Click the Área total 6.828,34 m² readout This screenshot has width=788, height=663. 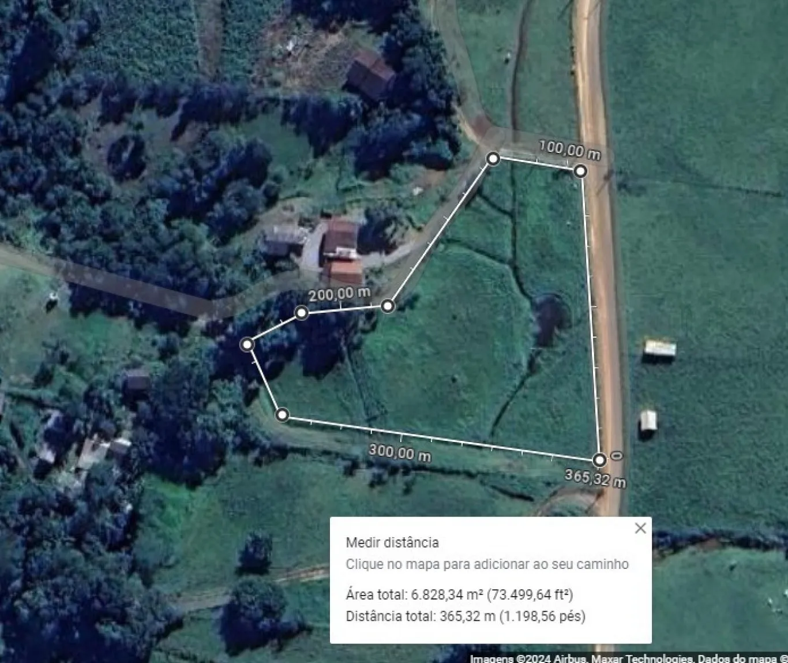459,594
